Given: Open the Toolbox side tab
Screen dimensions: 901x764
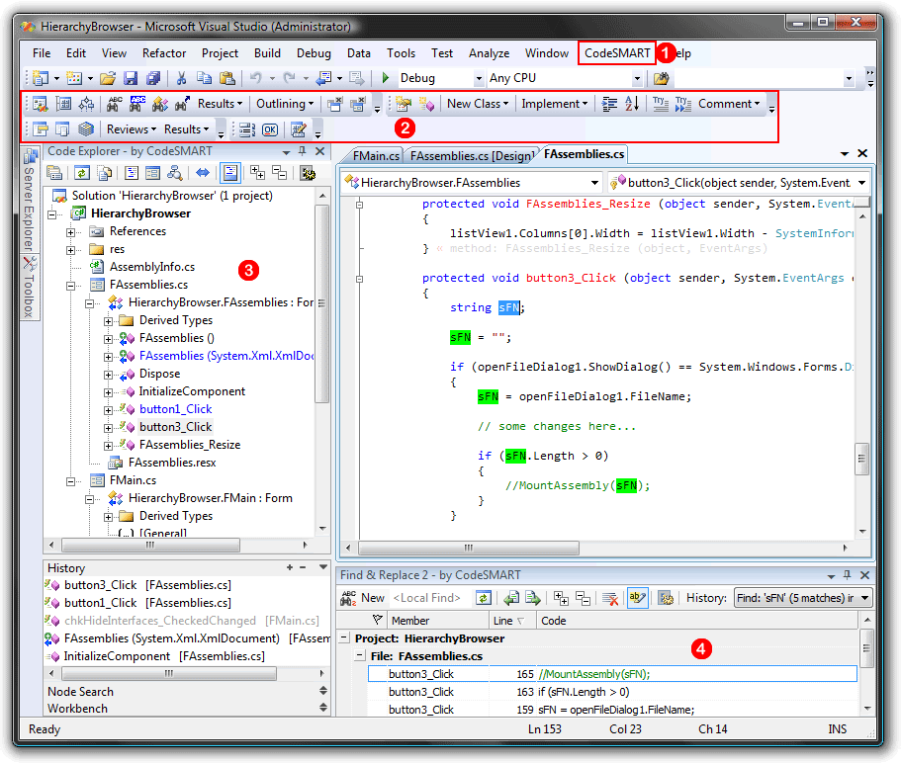Looking at the screenshot, I should click(29, 286).
